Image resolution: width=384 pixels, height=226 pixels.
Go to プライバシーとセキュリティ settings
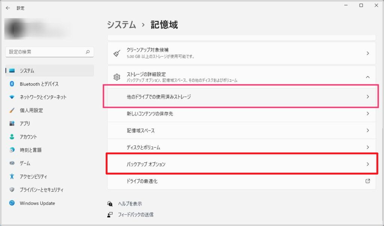coord(41,190)
